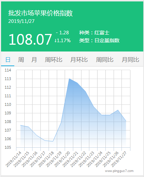Click the date 2019/11/27 under the title
Image resolution: width=144 pixels, height=177 pixels.
click(21, 21)
